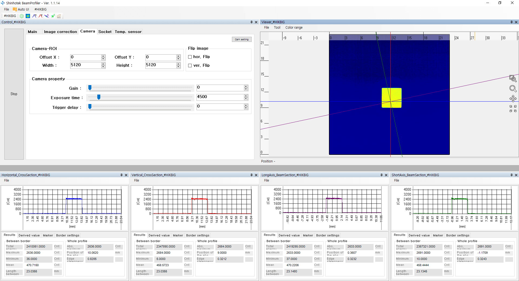Screen dimensions: 519x281
Task: Enable the hor. Flip checkbox
Action: (190, 57)
